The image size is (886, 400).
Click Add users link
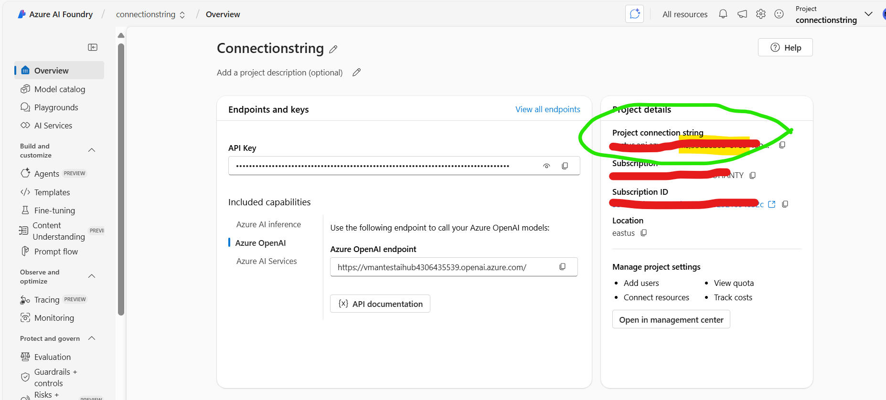641,283
